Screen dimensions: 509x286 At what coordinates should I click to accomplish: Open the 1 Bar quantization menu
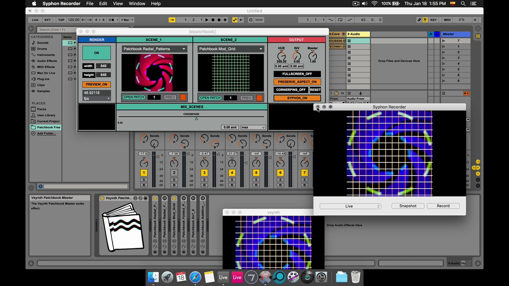click(126, 20)
